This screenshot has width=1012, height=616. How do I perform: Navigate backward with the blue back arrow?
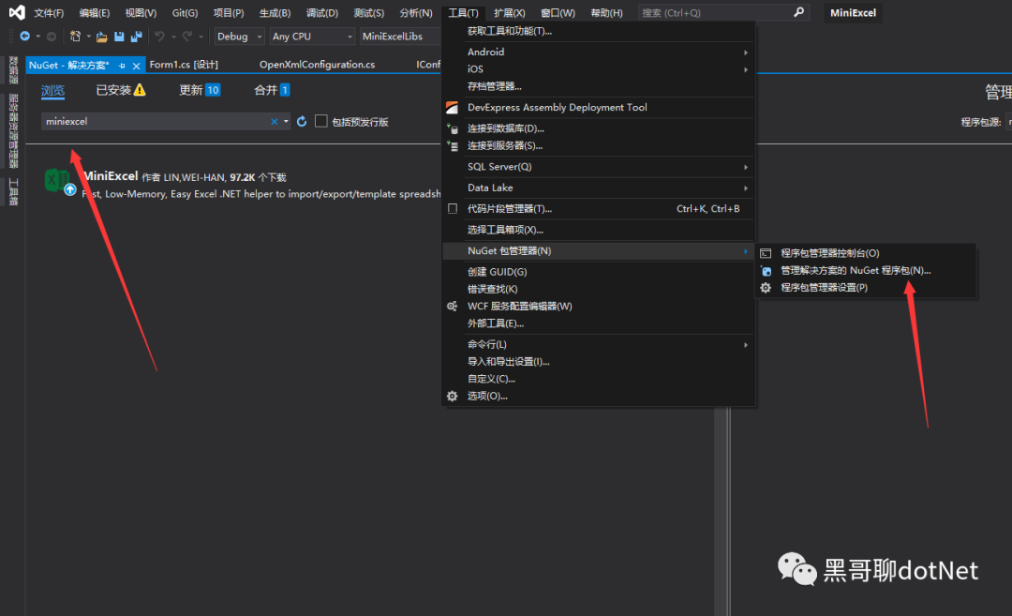(24, 37)
